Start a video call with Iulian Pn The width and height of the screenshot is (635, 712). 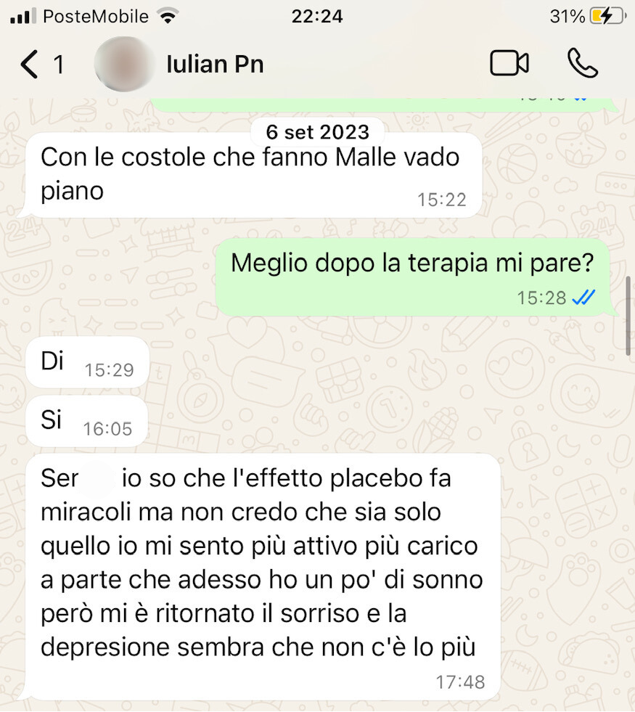coord(509,63)
